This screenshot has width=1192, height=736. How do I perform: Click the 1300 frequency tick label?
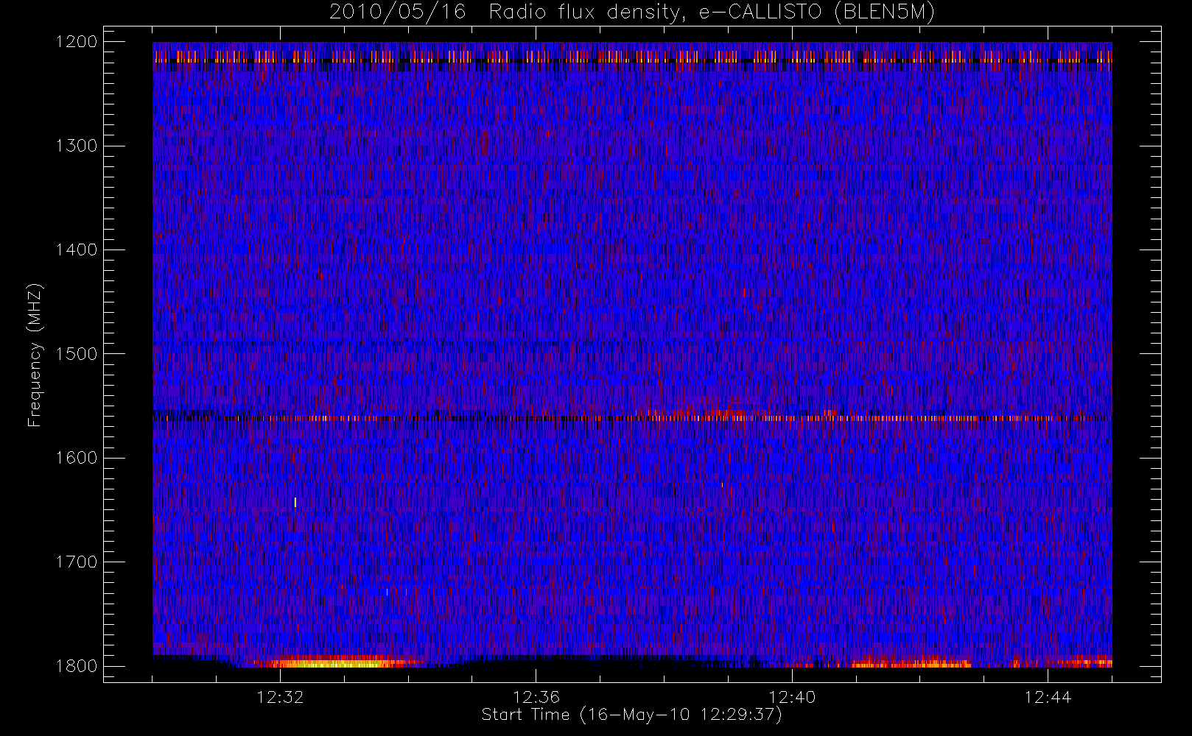point(77,146)
